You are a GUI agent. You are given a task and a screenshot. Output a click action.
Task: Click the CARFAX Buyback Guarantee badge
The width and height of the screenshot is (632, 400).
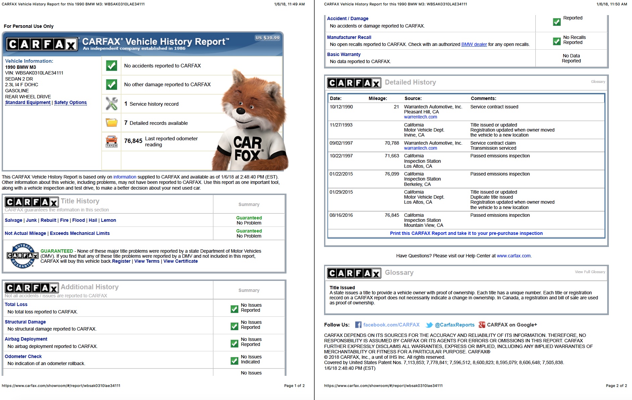22,256
